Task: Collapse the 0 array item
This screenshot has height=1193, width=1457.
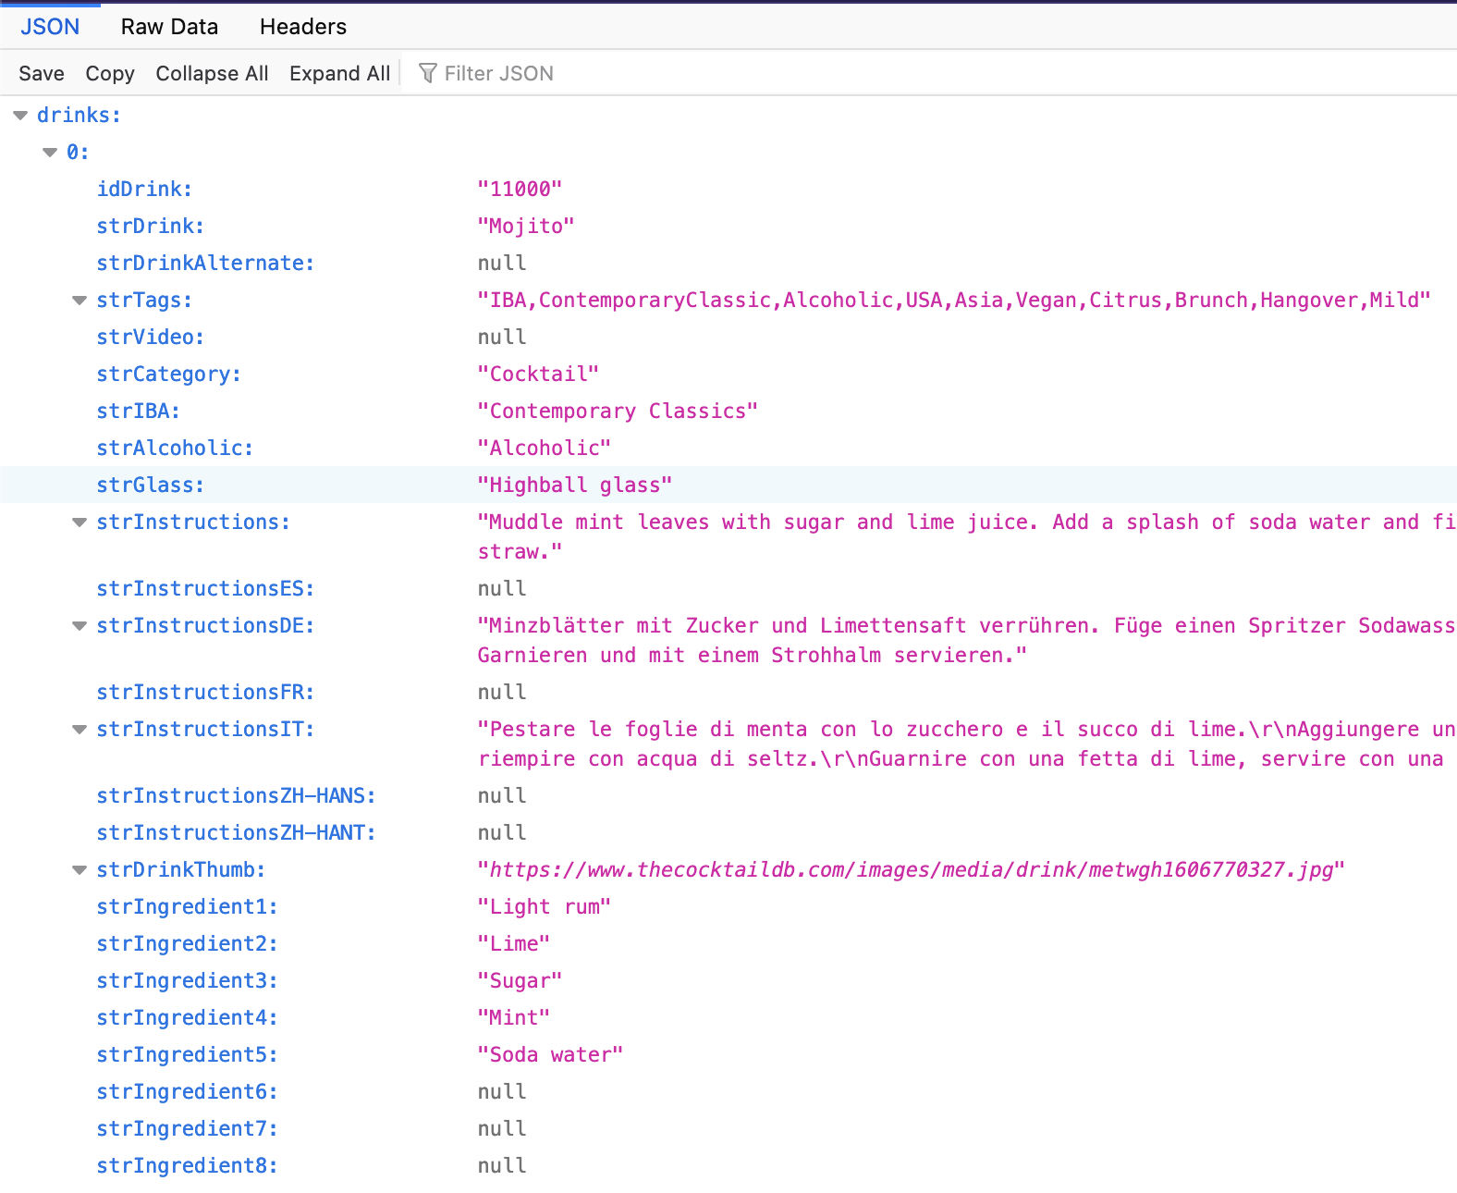Action: pos(50,153)
